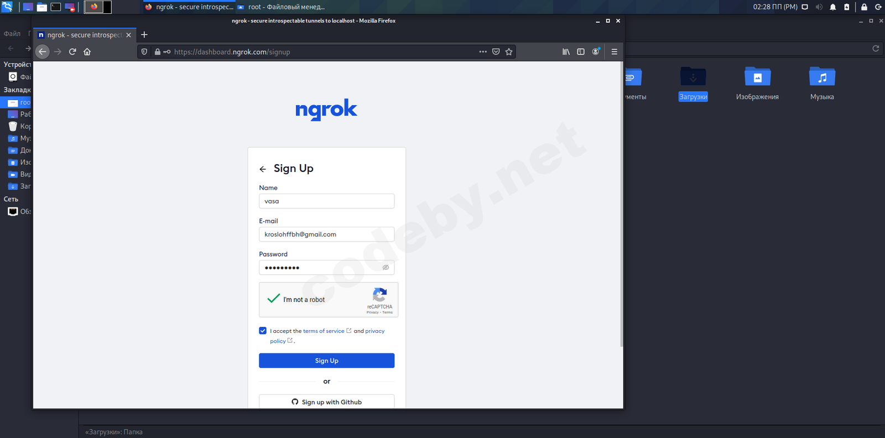Select the Музыка folder icon
This screenshot has width=885, height=438.
822,84
